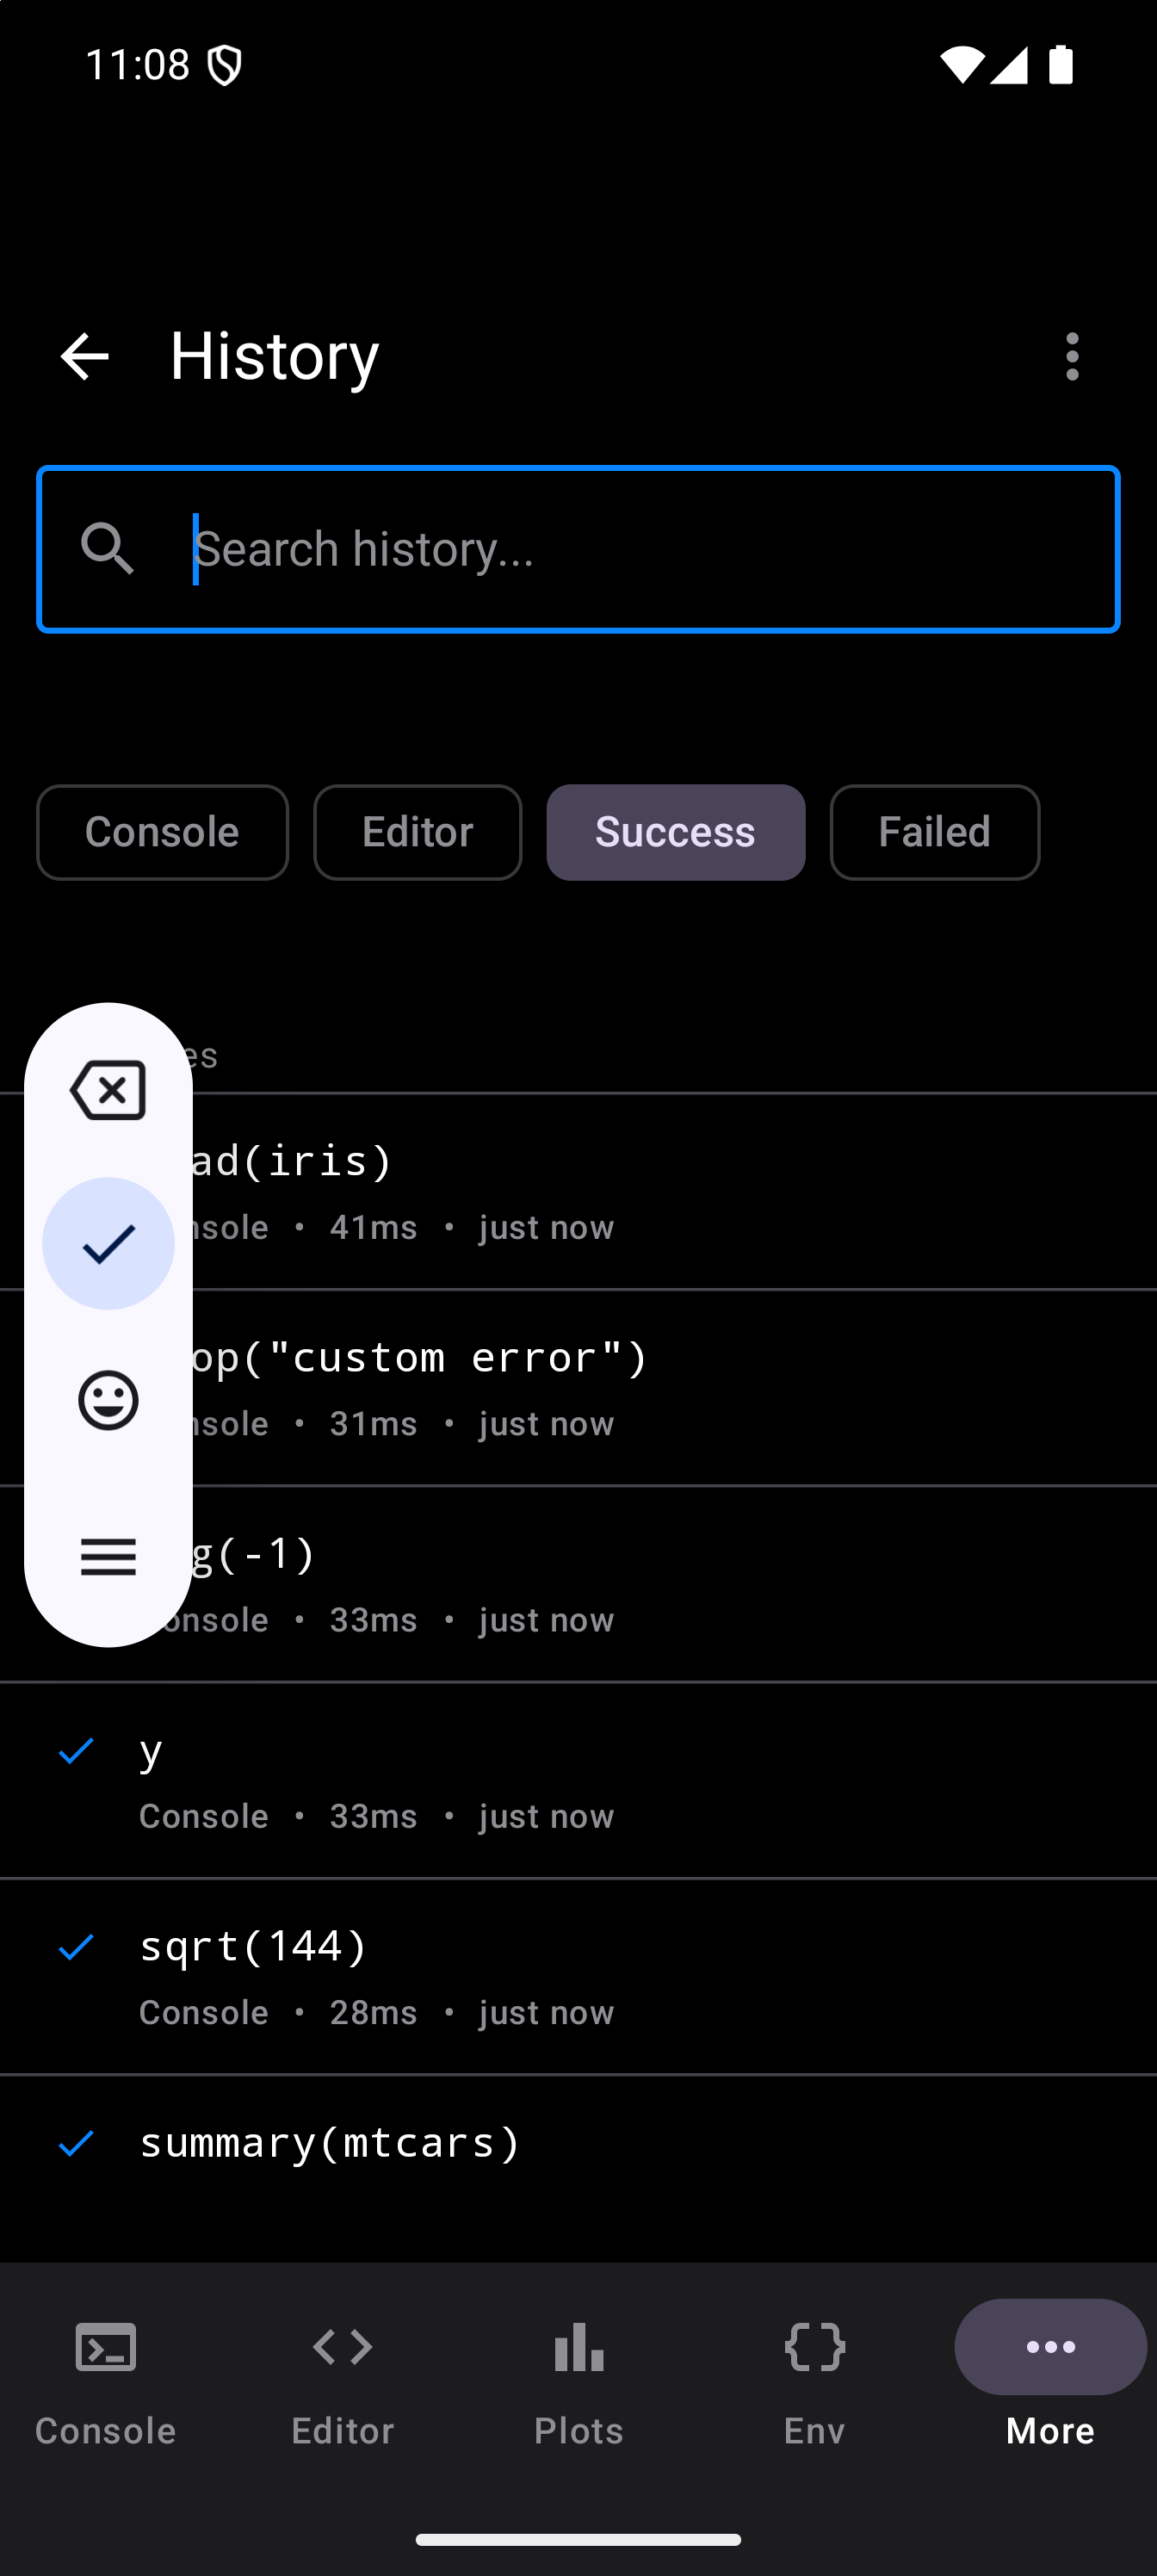Click the checkmark icon beside y entry
Image resolution: width=1157 pixels, height=2576 pixels.
click(x=76, y=1751)
